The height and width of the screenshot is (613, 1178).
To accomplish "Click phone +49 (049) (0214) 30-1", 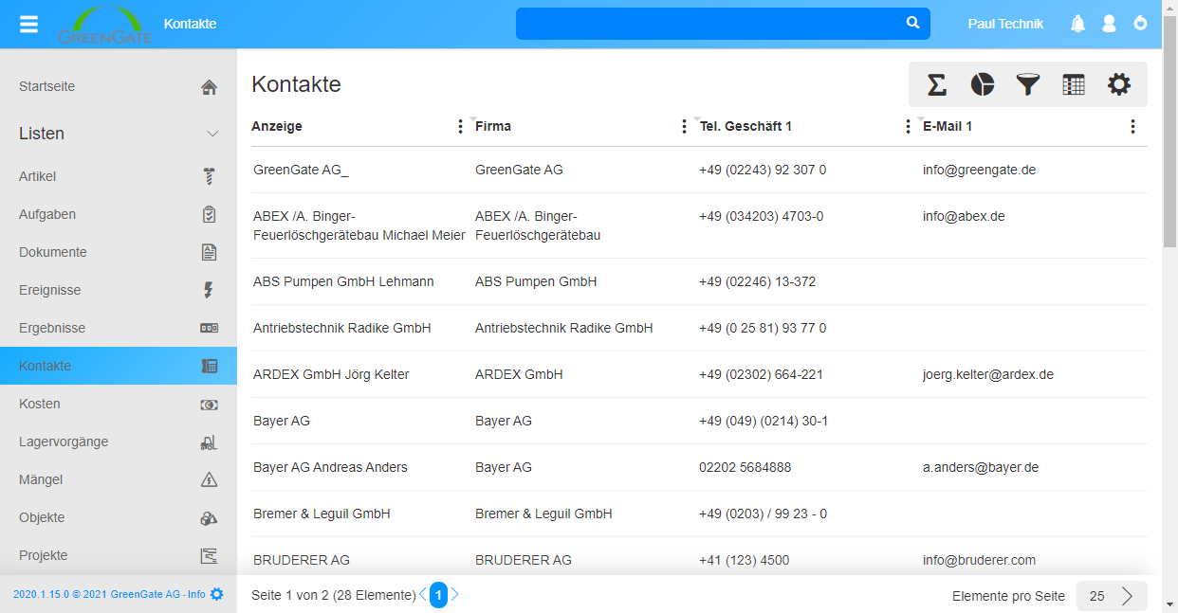I will click(x=764, y=421).
